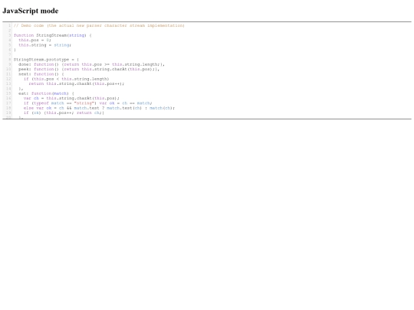Screen dimensions: 414x310
Task: Click line number 19 in the gutter
Action: point(8,113)
